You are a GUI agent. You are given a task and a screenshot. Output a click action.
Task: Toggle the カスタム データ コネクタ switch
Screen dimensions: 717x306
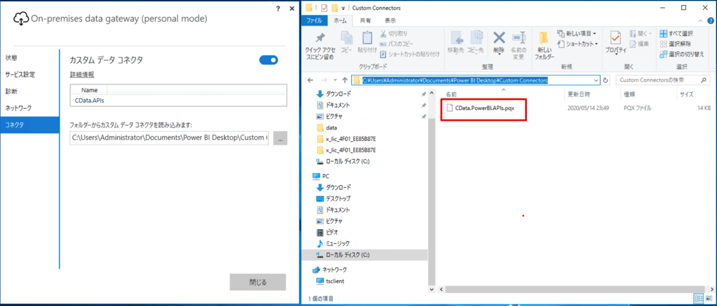tap(268, 60)
